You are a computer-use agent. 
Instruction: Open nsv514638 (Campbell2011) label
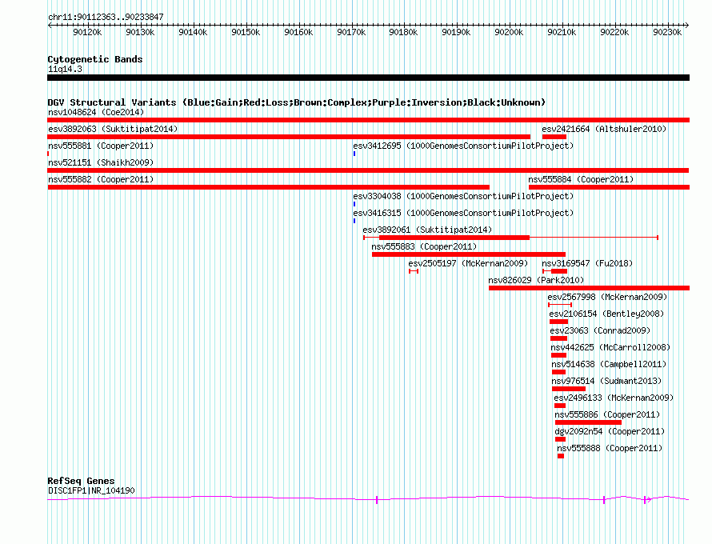[609, 364]
